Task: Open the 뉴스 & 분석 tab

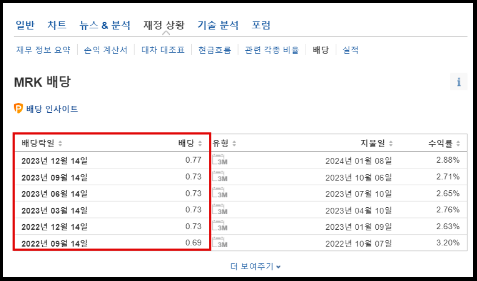Action: tap(104, 25)
